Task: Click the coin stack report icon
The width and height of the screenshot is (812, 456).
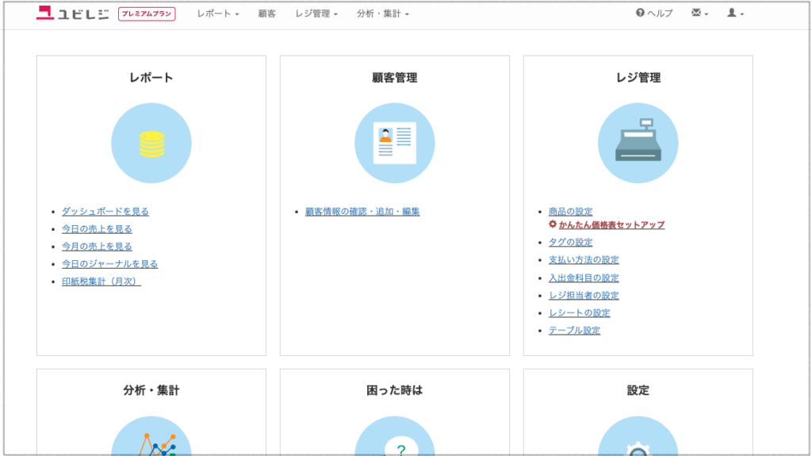Action: [x=151, y=143]
